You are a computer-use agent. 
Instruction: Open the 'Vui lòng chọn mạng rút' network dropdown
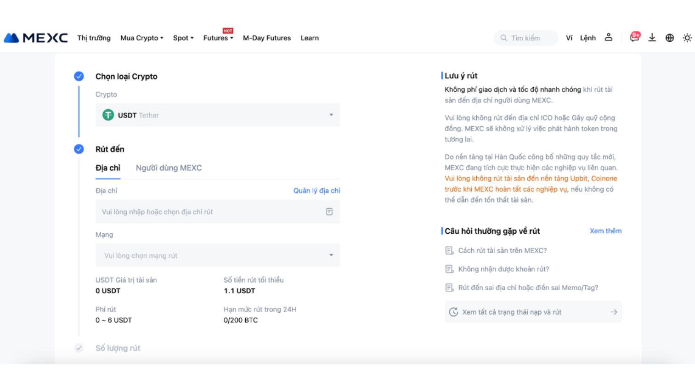click(218, 255)
